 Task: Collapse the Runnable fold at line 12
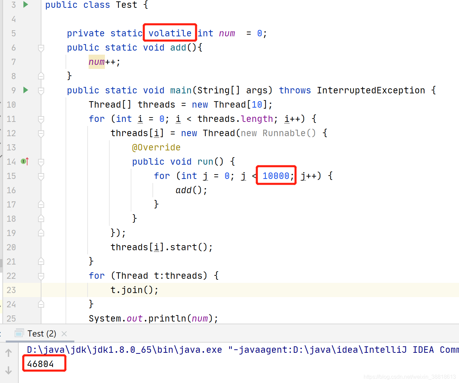[x=41, y=133]
